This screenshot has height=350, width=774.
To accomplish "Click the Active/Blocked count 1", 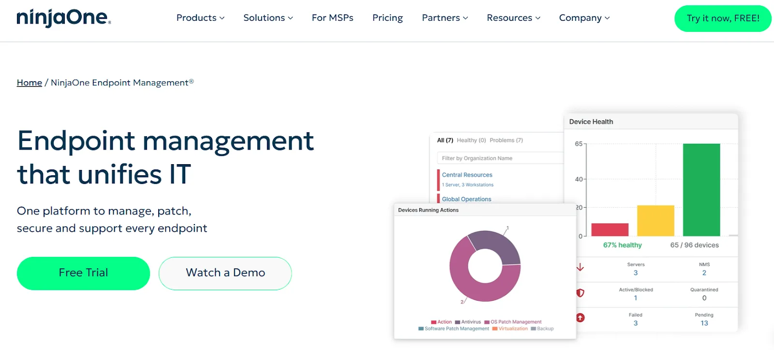I will click(x=636, y=298).
